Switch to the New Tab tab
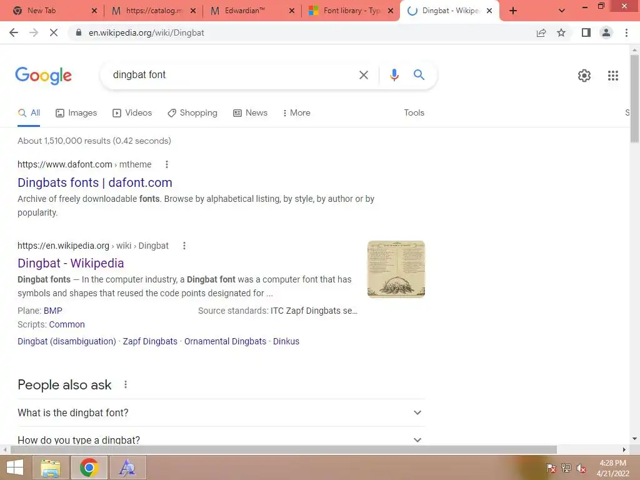This screenshot has height=480, width=640. click(x=51, y=11)
